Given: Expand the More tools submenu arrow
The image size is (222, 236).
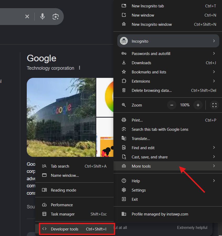Looking at the screenshot, I should [x=214, y=166].
